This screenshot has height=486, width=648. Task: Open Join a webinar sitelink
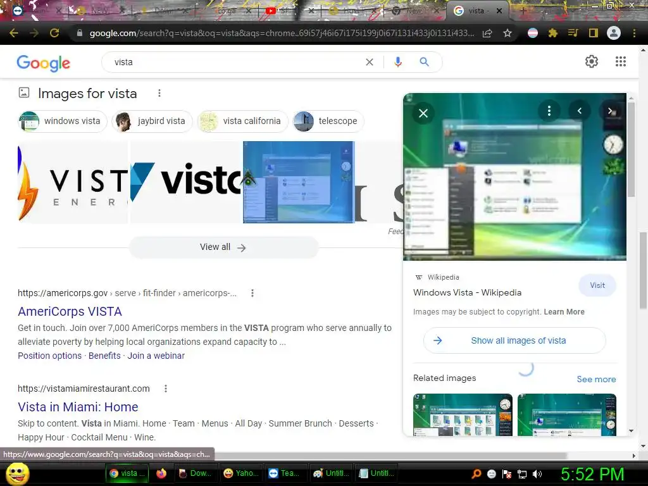[156, 356]
